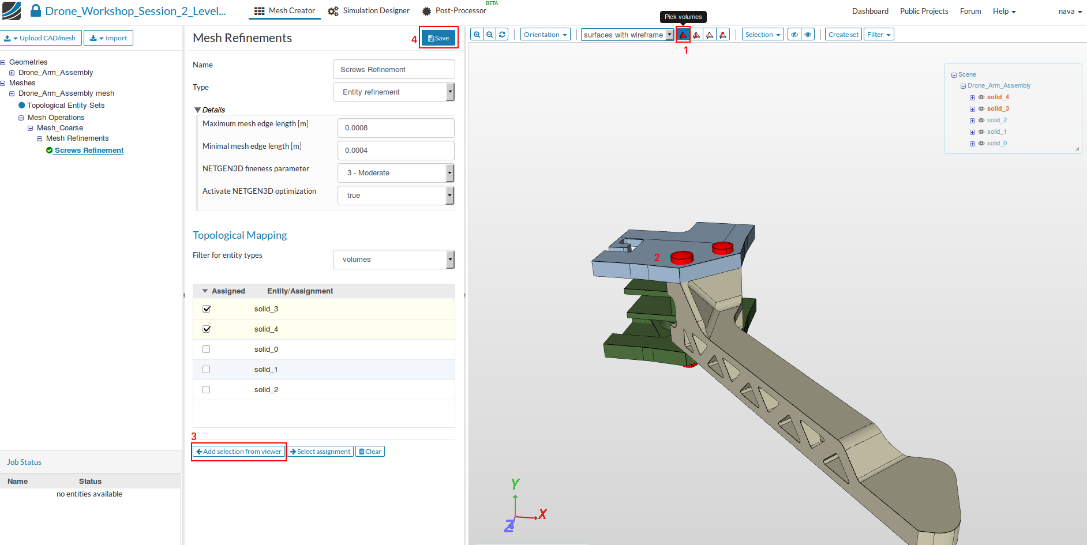Select the pick faces tool icon
The image size is (1087, 545).
(x=696, y=35)
